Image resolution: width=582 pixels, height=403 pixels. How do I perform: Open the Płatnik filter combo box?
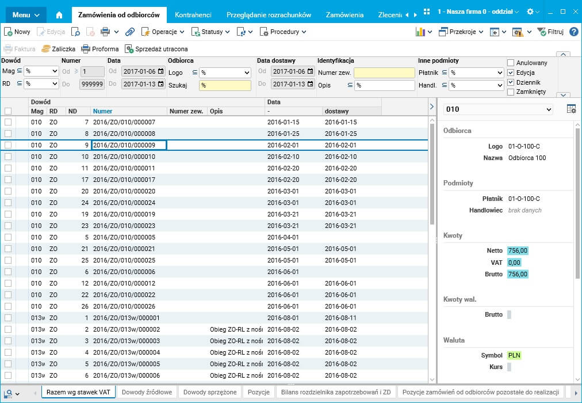(476, 73)
